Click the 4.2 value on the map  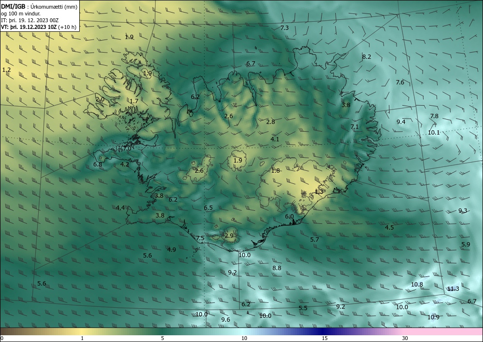pyautogui.click(x=125, y=164)
